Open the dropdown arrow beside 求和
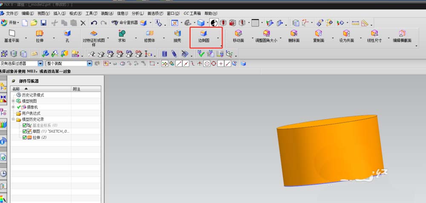 (x=136, y=38)
